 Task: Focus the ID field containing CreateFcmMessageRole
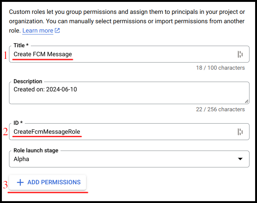tap(120, 132)
